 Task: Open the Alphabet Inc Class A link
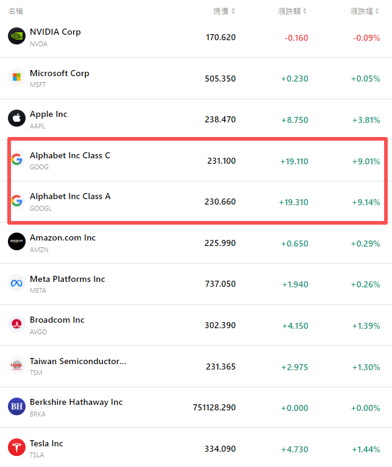(70, 196)
